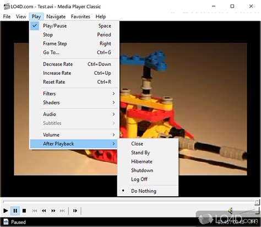261x227 pixels.
Task: Open the Favorites menu
Action: click(x=80, y=17)
